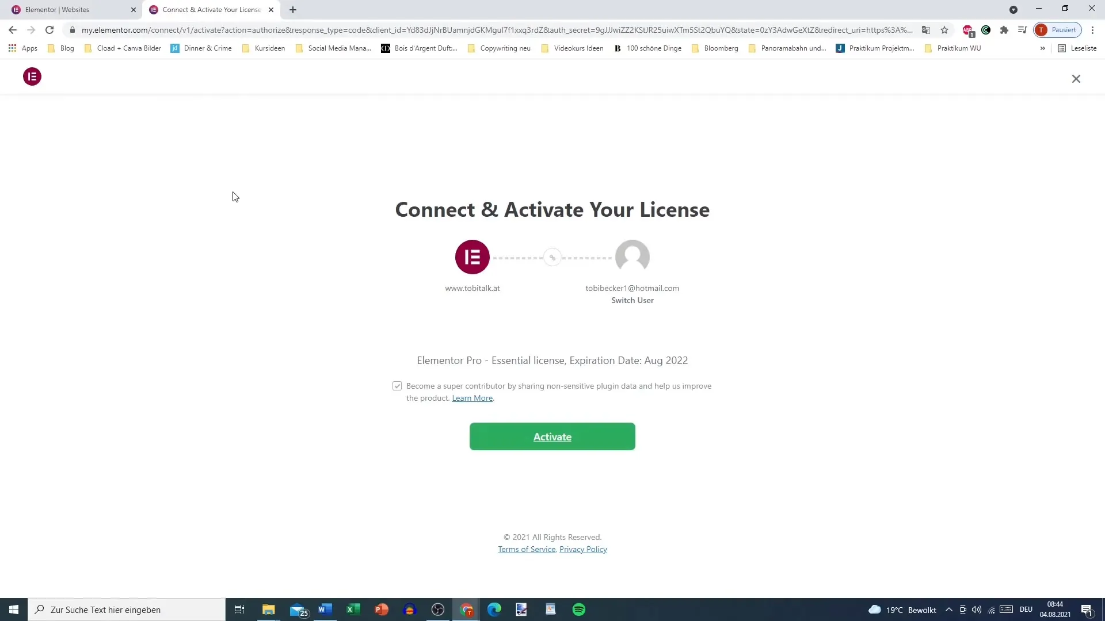Toggle the super contributor data sharing checkbox
1105x621 pixels.
(x=397, y=386)
